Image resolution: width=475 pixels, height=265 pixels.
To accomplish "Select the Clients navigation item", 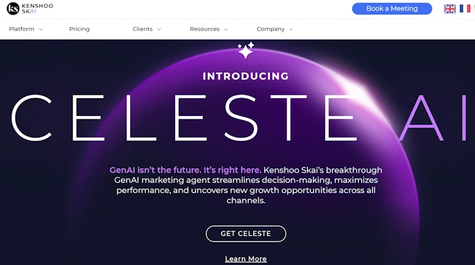I will tap(142, 29).
